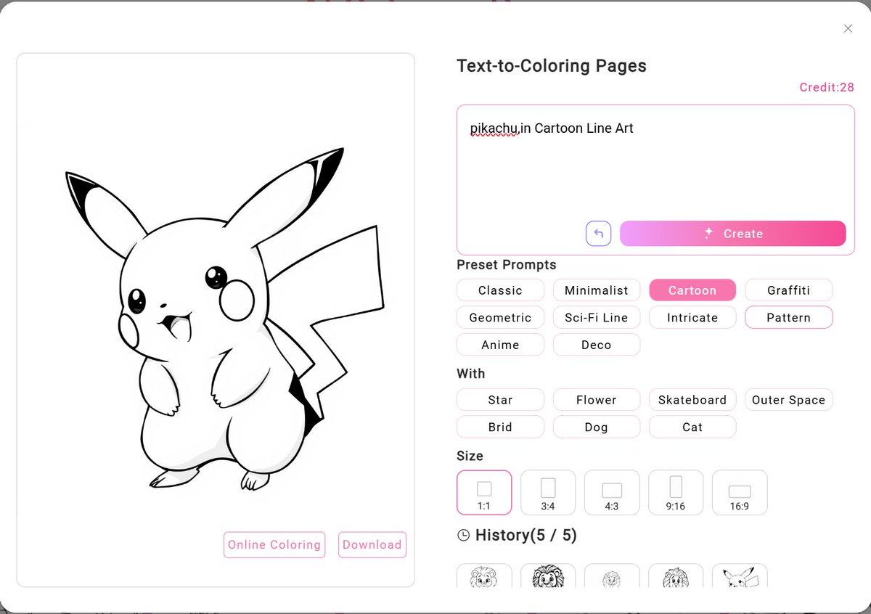This screenshot has width=871, height=614.
Task: Add Skateboard to the prompt
Action: 692,400
